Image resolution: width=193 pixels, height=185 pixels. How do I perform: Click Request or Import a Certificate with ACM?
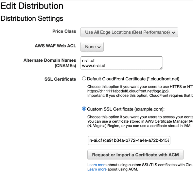[x=135, y=155]
